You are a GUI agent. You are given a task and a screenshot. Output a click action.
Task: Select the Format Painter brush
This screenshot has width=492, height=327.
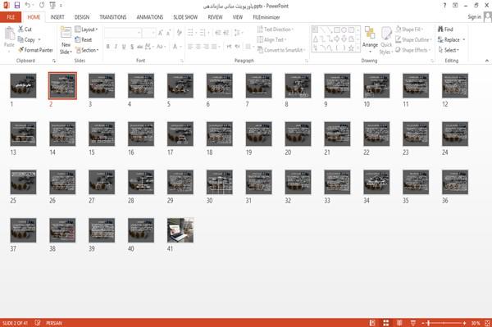20,50
